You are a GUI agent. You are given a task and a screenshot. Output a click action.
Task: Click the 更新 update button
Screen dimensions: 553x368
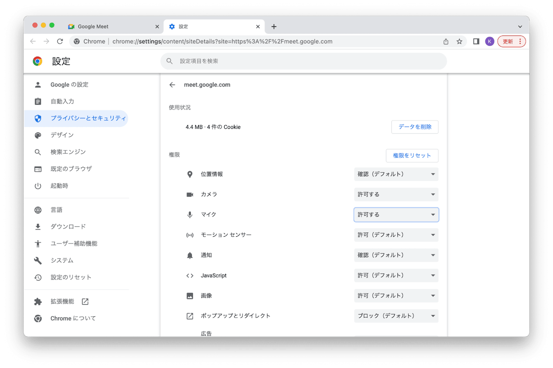click(512, 41)
